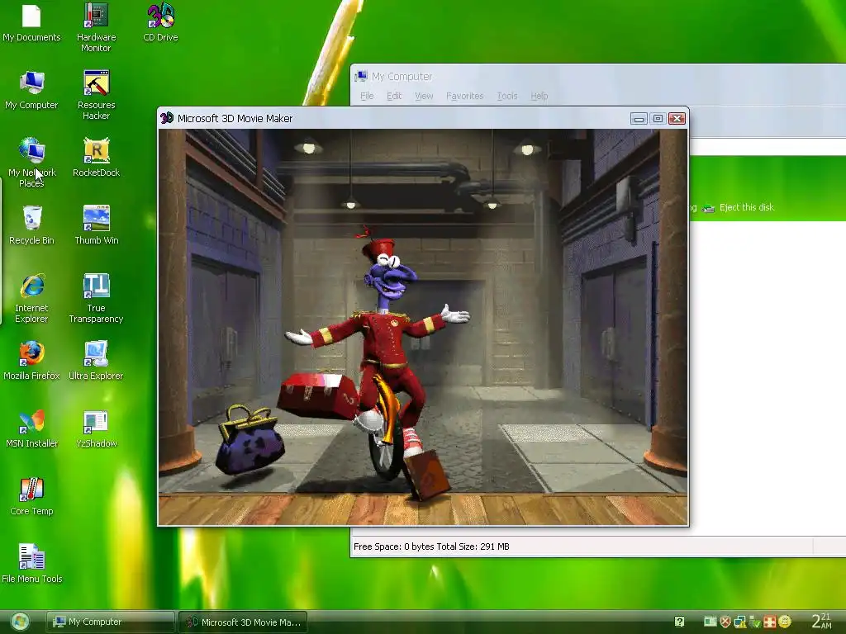Select the Core Temp desktop icon
Image resolution: width=846 pixels, height=634 pixels.
click(x=31, y=496)
